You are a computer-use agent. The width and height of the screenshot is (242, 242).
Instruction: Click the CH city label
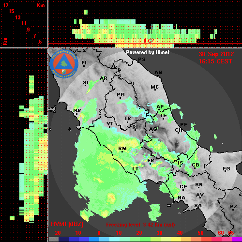pyautogui.click(x=179, y=130)
